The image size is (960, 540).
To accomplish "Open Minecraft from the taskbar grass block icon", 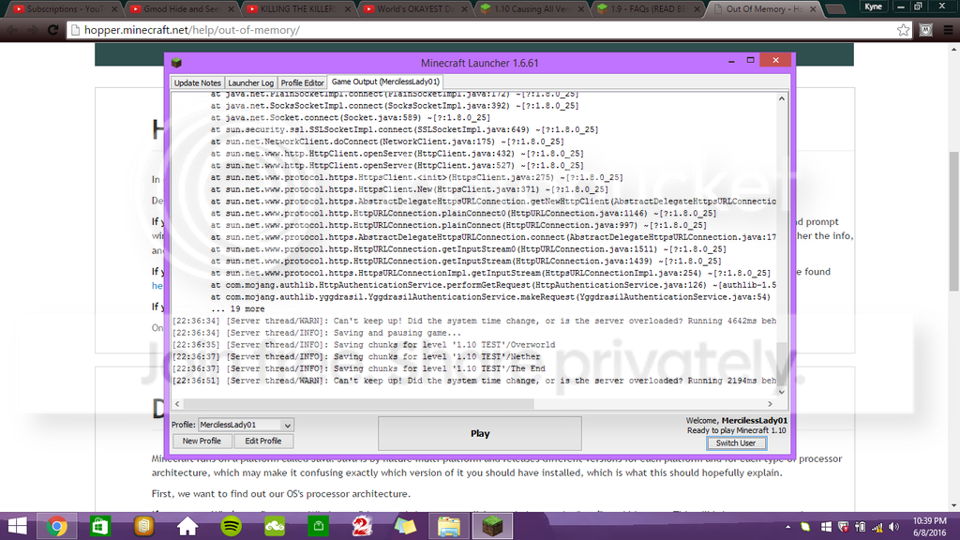I will point(491,527).
